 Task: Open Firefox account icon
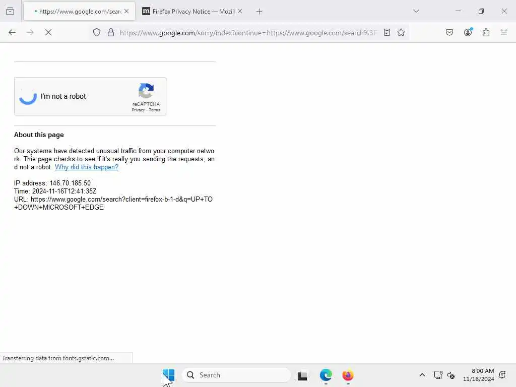click(x=468, y=32)
